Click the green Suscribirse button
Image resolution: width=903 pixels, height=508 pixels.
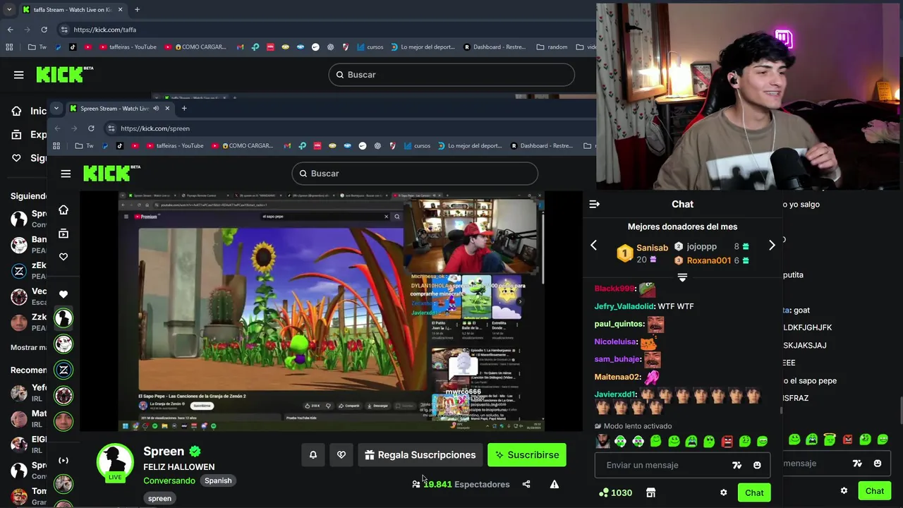tap(527, 455)
